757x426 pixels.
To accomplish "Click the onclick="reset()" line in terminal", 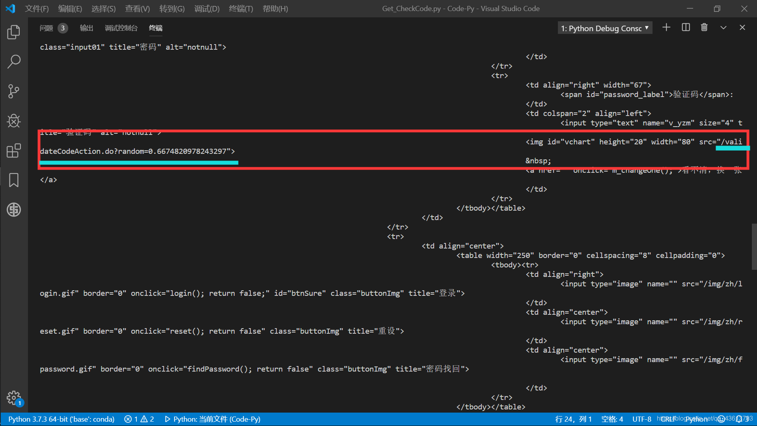I will 222,331.
